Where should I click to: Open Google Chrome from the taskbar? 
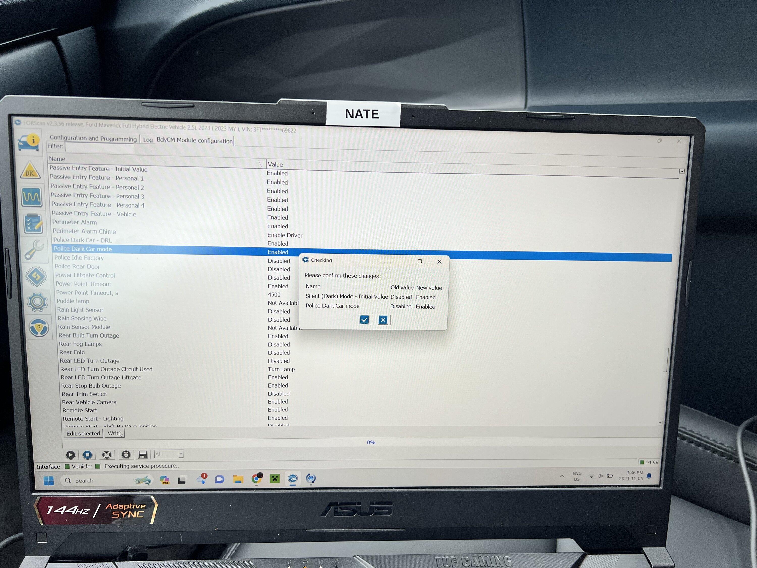coord(256,479)
